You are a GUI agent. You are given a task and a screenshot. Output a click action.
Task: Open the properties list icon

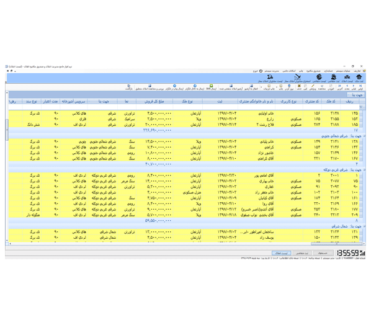(347, 77)
